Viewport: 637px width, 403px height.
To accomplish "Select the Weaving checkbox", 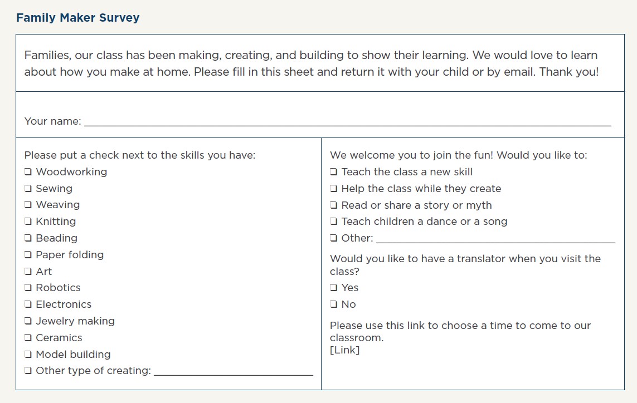I will [28, 204].
